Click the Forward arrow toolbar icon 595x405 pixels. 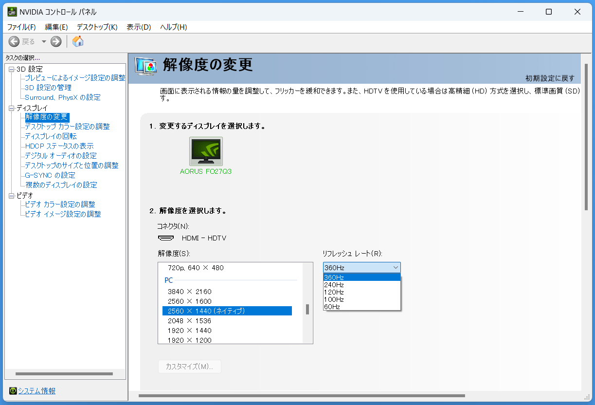point(56,41)
